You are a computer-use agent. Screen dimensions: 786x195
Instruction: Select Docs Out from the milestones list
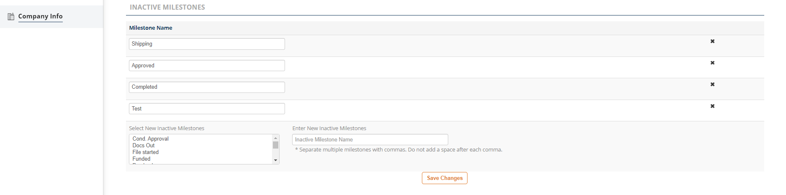click(x=144, y=146)
